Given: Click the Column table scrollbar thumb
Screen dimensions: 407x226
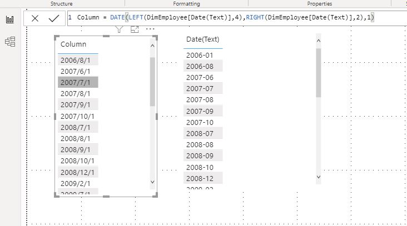Looking at the screenshot, I should [x=152, y=82].
